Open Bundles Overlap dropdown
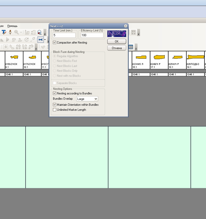The width and height of the screenshot is (206, 219). [x=87, y=99]
